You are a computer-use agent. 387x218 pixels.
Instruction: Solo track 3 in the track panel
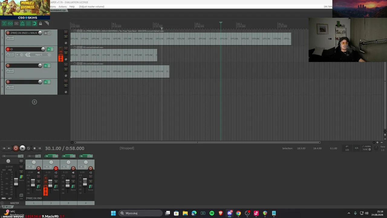click(66, 69)
